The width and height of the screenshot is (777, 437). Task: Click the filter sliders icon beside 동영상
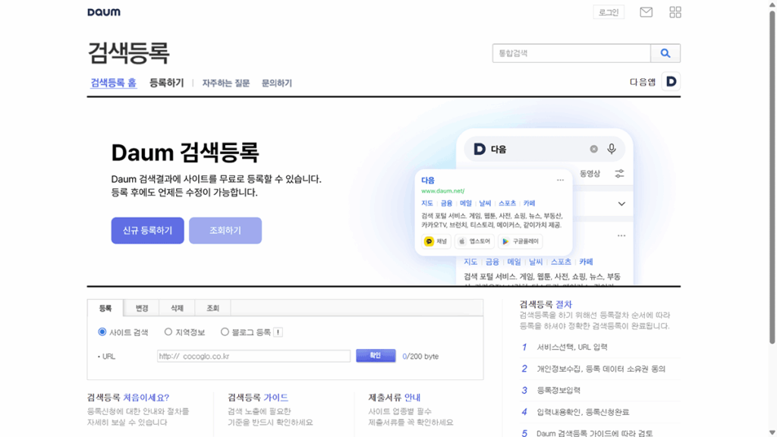tap(619, 174)
